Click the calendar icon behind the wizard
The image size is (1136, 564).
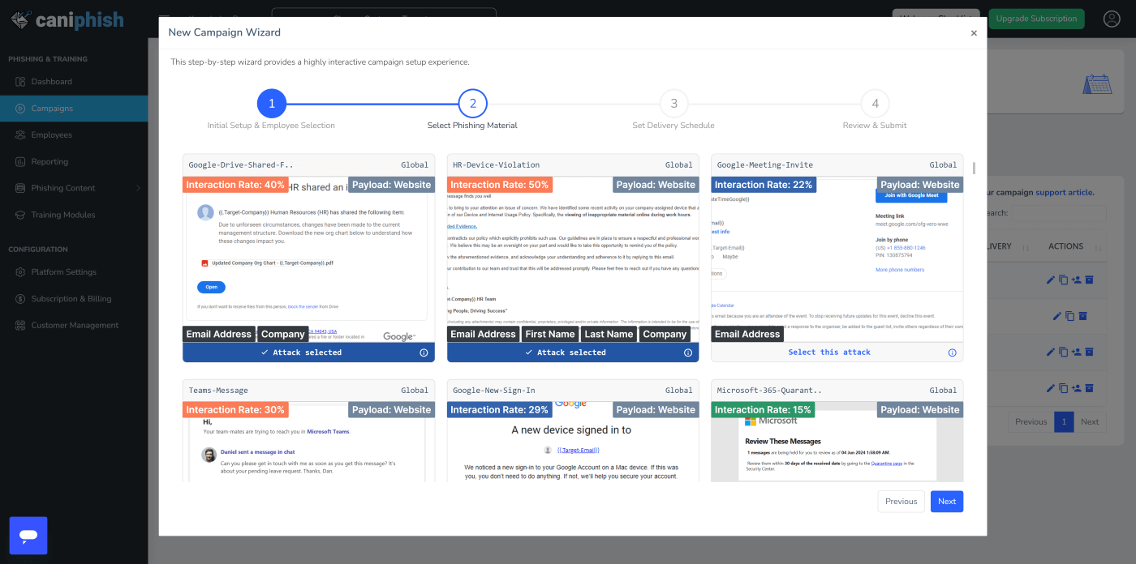point(1097,84)
